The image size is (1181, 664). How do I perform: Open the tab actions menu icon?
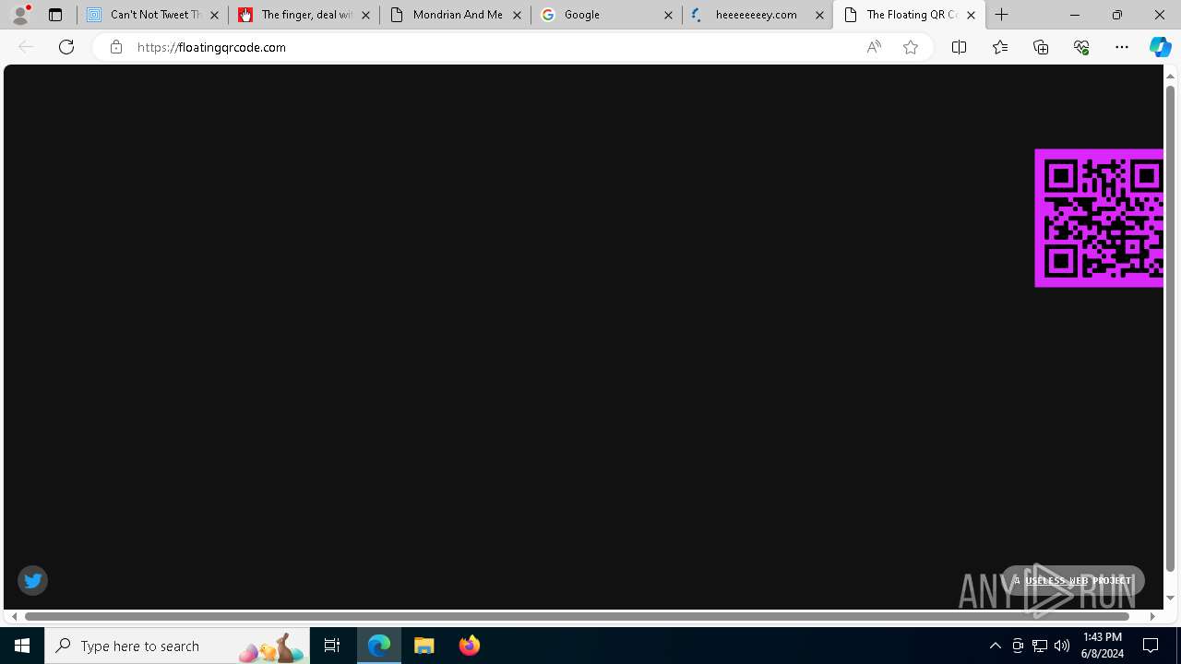pyautogui.click(x=54, y=15)
